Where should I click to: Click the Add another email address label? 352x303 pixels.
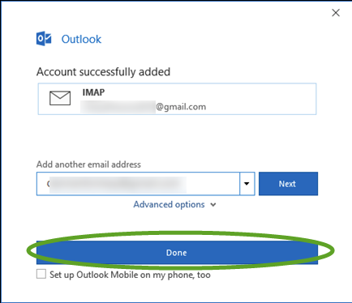pos(88,164)
